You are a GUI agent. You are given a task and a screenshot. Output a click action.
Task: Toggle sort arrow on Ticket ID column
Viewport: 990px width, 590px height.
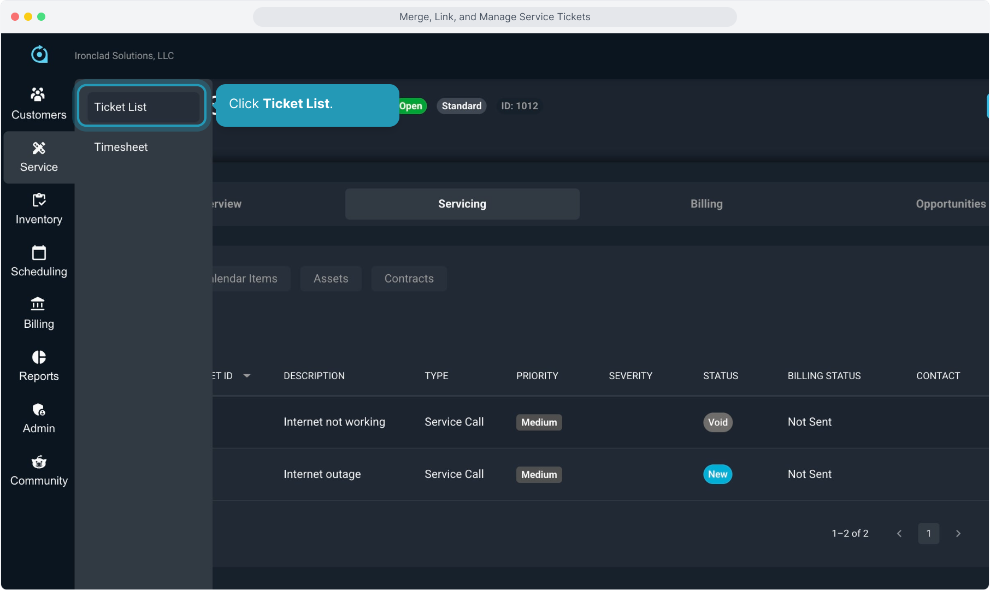click(247, 376)
